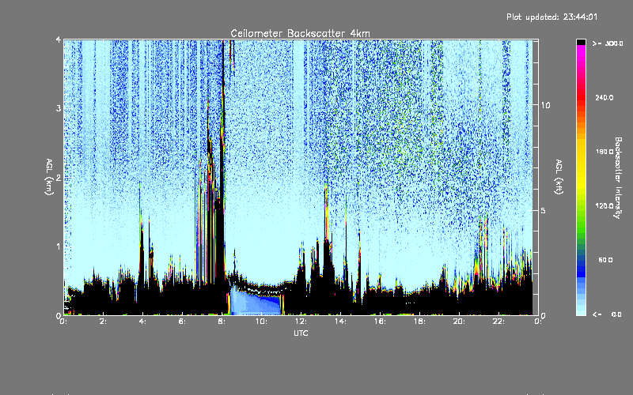Click the "16:" UTC hour tick label
This screenshot has height=395, width=633.
pyautogui.click(x=381, y=322)
